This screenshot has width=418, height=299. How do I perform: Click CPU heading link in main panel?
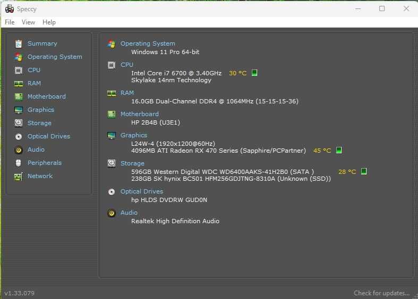coord(127,65)
